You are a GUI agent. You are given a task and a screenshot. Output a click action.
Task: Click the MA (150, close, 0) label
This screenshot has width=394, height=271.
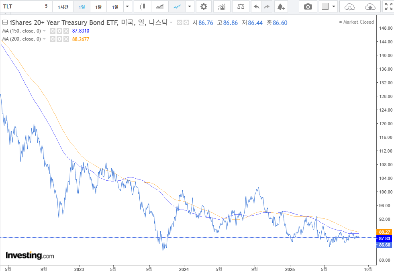click(22, 31)
